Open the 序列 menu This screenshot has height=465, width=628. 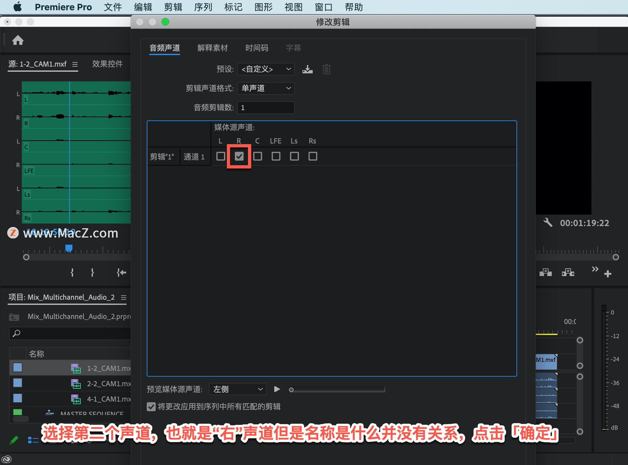pyautogui.click(x=203, y=7)
